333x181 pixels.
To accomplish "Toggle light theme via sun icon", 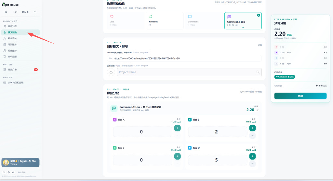I will 16,12.
